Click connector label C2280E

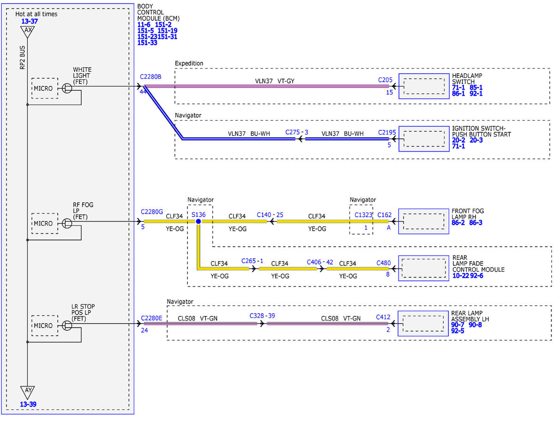click(x=151, y=317)
